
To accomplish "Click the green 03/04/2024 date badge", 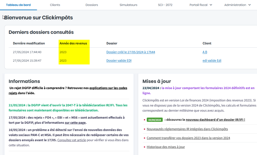I will click(155, 120).
